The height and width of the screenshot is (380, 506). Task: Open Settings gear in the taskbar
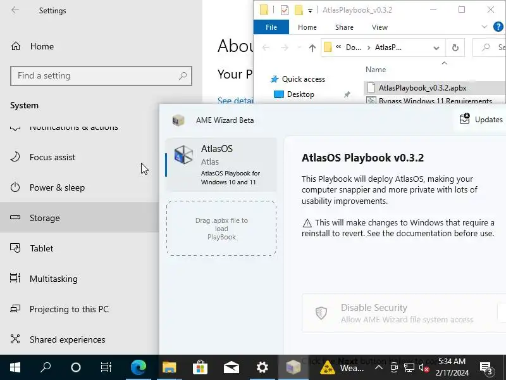[x=262, y=367]
